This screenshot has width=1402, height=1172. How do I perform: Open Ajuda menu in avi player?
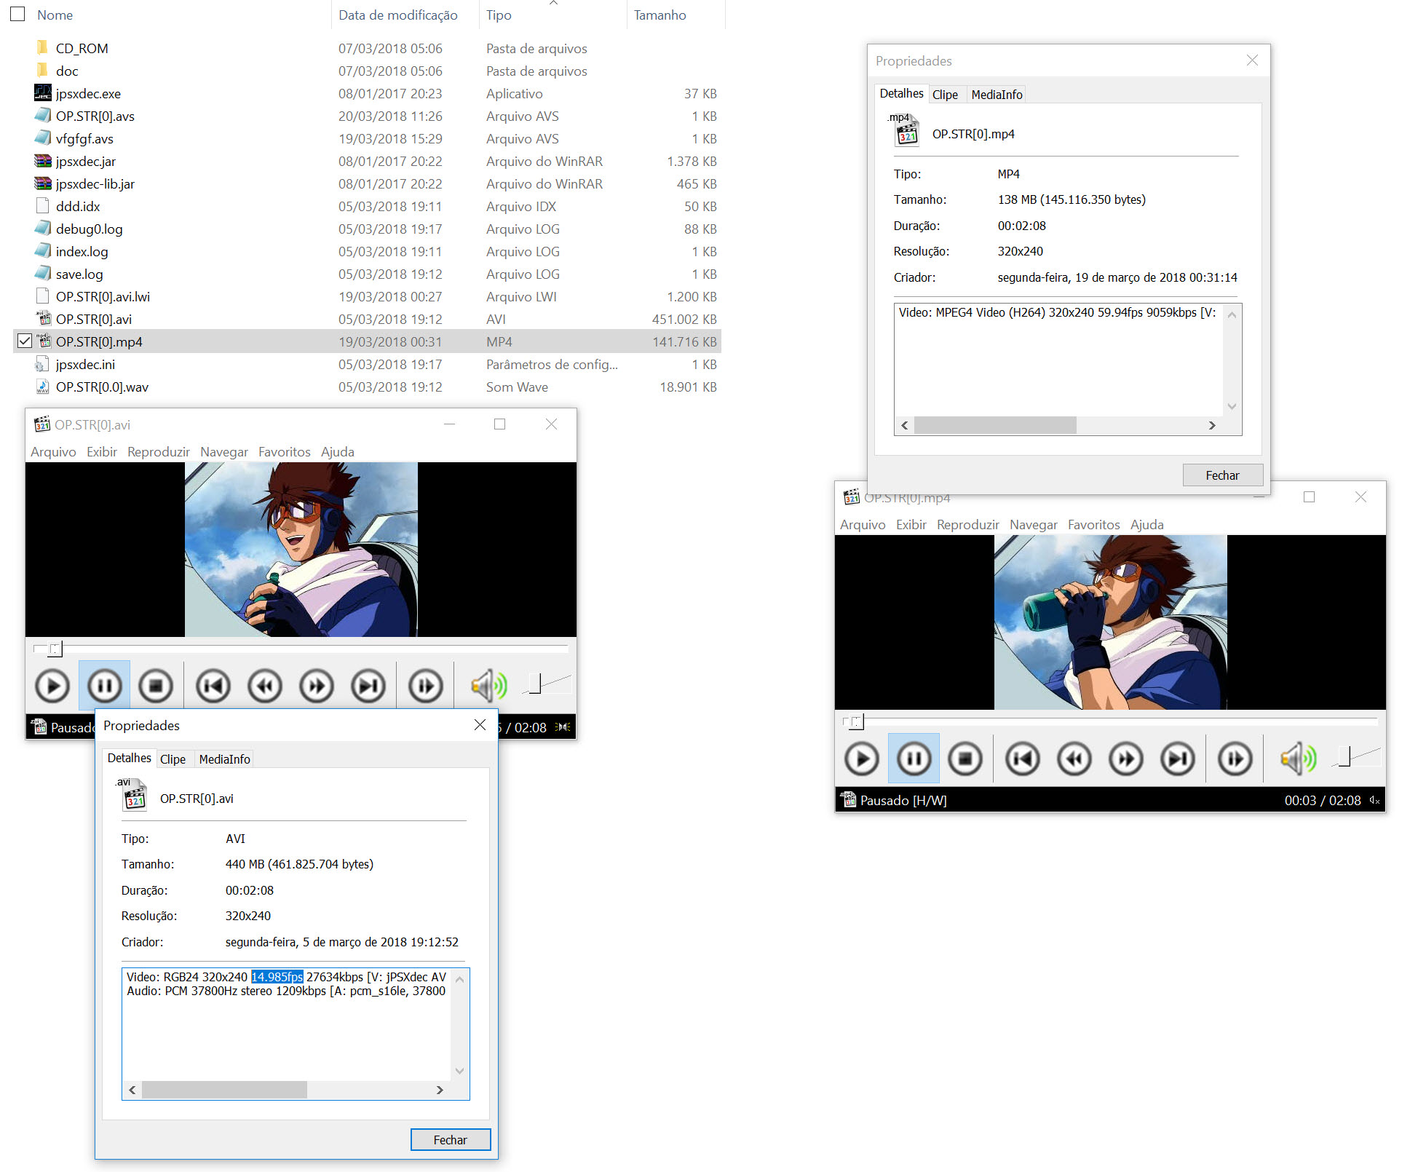pos(337,451)
